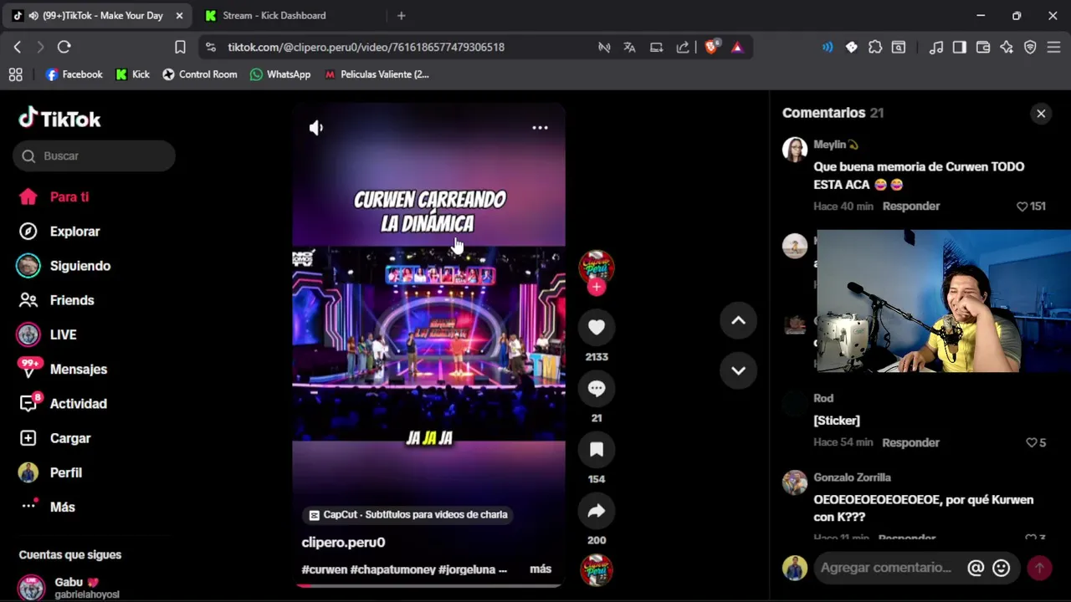Insert a mention with the @ icon

(976, 568)
